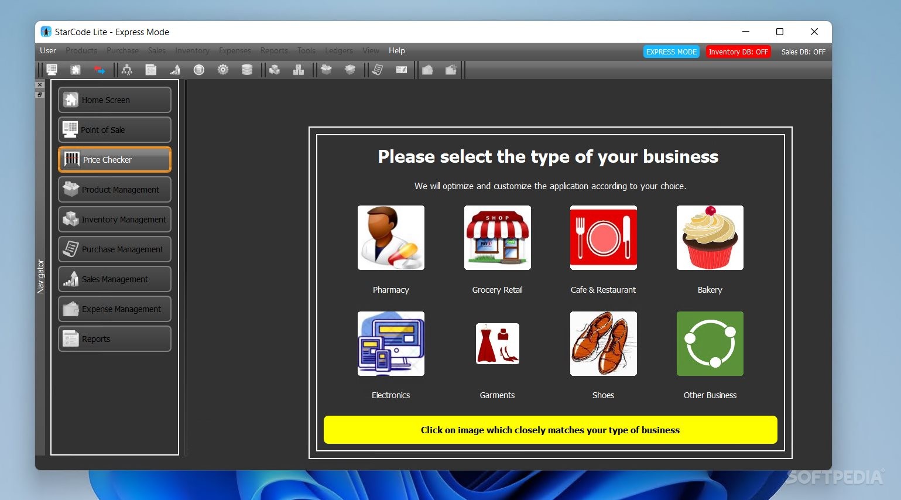This screenshot has width=901, height=500.
Task: Click the purchase checklist toolbar icon
Action: [378, 70]
